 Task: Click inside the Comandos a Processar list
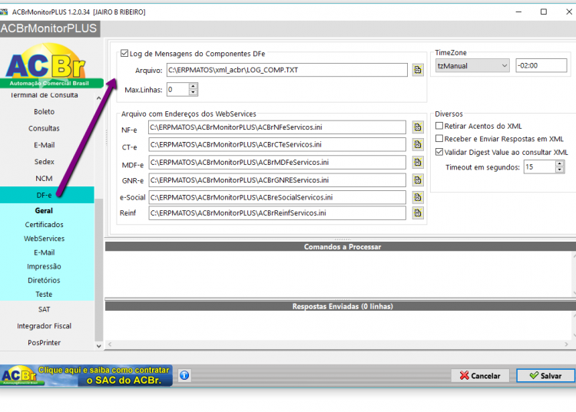[x=338, y=274]
